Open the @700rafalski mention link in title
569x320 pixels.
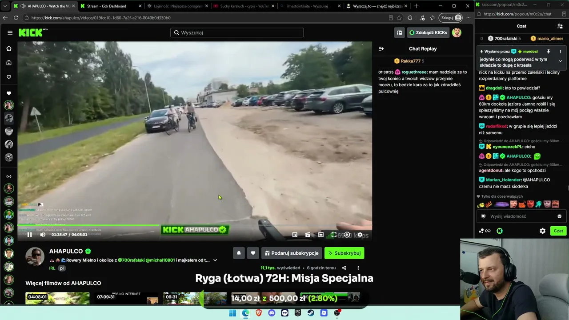tap(131, 260)
